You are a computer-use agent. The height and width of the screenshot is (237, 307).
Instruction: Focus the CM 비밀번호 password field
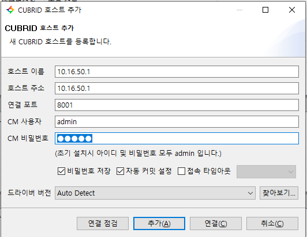(x=177, y=139)
